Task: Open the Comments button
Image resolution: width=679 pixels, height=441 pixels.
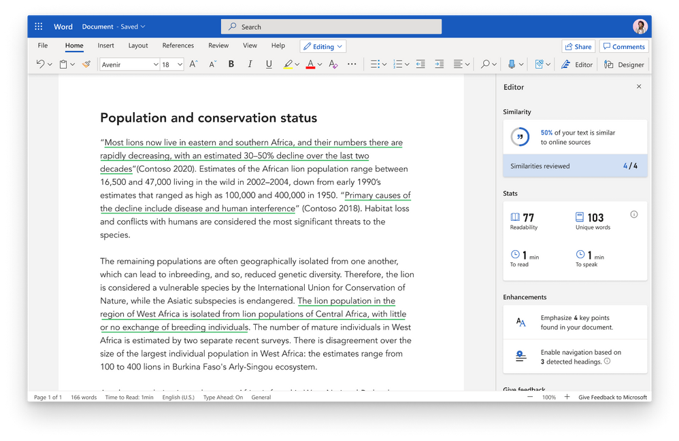Action: 623,46
